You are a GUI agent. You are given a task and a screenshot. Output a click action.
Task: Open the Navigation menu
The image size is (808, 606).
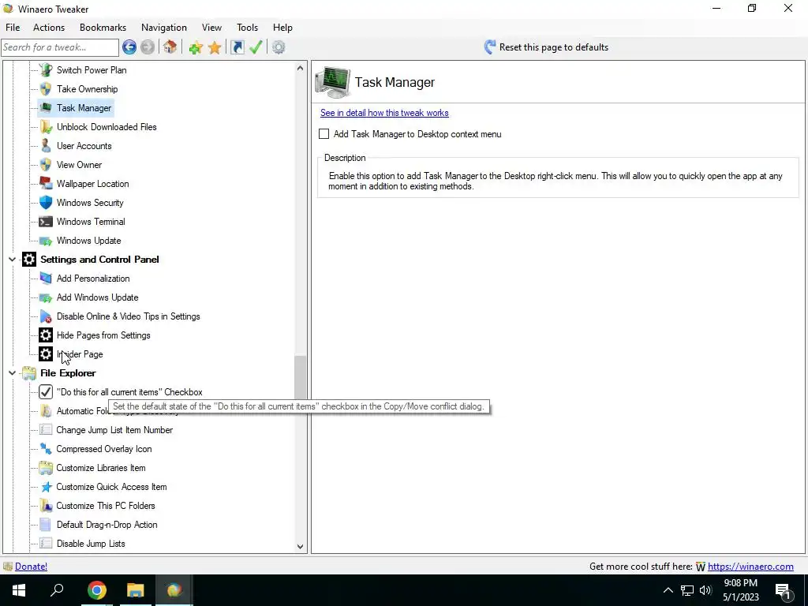[x=164, y=28]
